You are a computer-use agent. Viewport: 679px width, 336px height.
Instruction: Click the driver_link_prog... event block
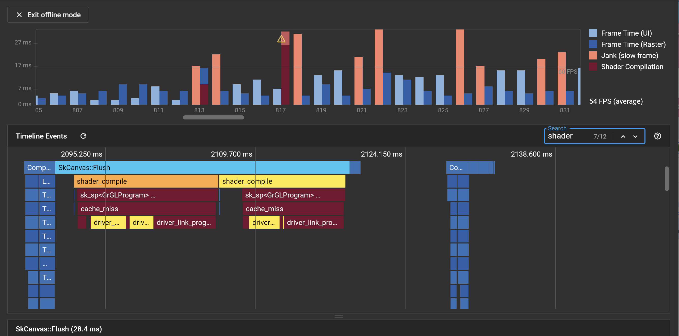click(184, 222)
